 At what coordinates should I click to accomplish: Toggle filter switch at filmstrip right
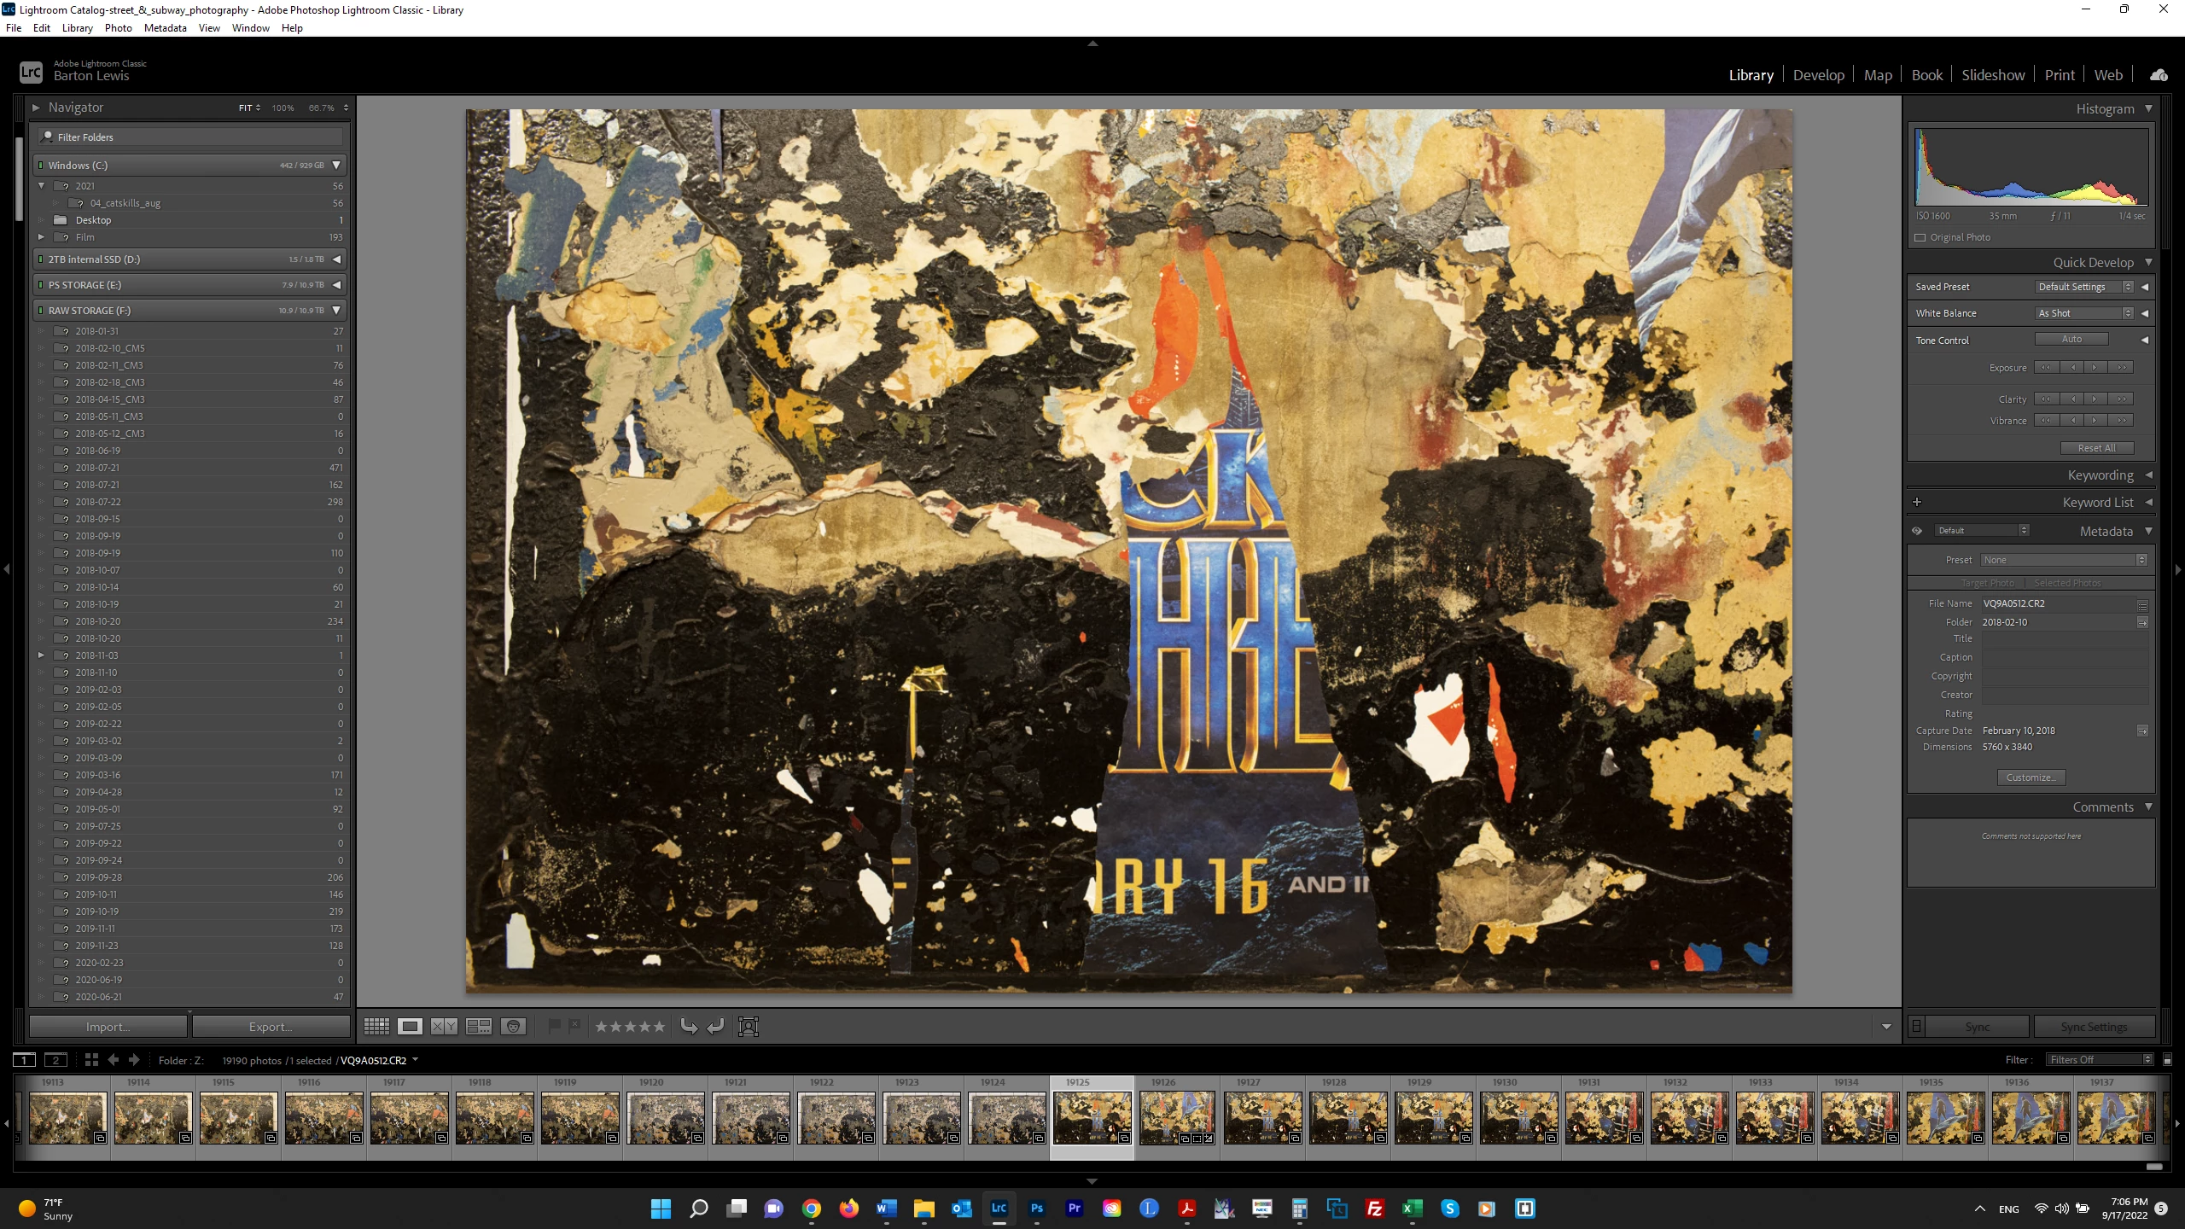[x=2167, y=1060]
